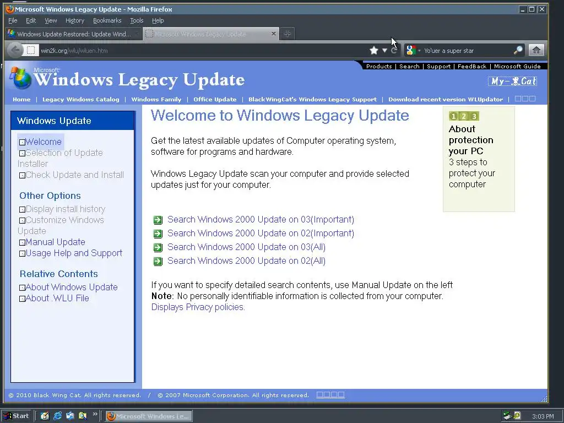Click the search bar magnifier icon
Screen dimensions: 564x423
(x=518, y=50)
